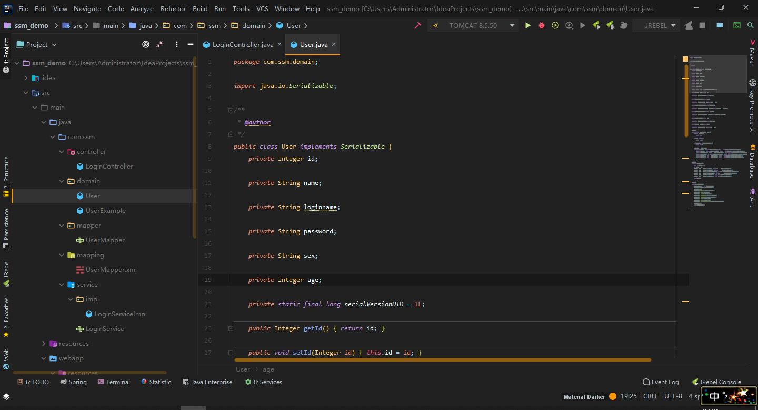Start the debugger with the bug icon
The height and width of the screenshot is (410, 758).
(x=542, y=25)
